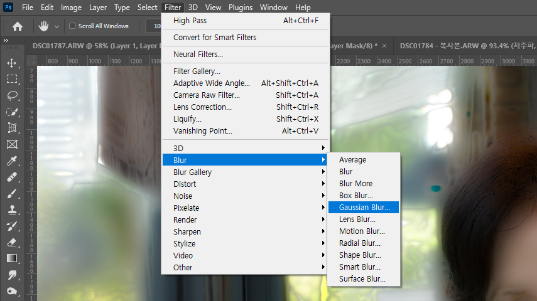Choose Blur More filter
The width and height of the screenshot is (537, 301).
point(364,184)
